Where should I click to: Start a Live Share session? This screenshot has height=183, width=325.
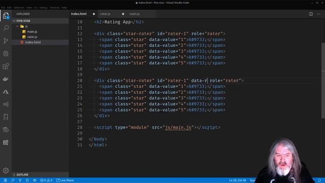(65, 180)
